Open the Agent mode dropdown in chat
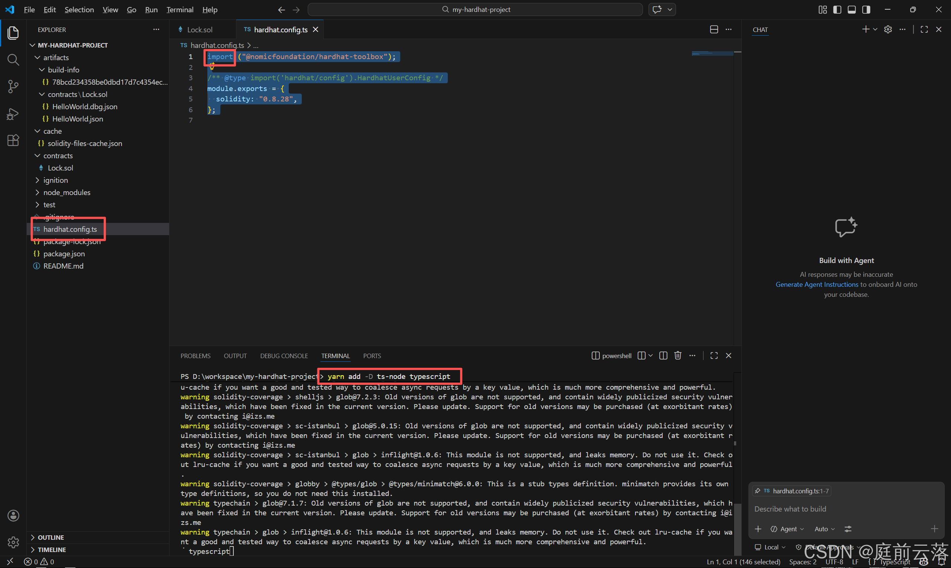 click(x=787, y=529)
